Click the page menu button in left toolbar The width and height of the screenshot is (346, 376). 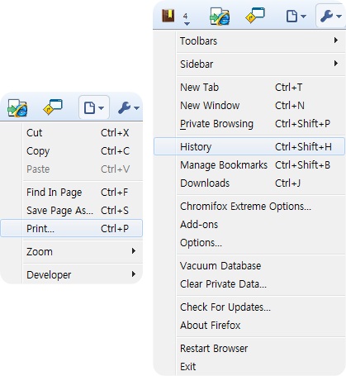pyautogui.click(x=94, y=107)
